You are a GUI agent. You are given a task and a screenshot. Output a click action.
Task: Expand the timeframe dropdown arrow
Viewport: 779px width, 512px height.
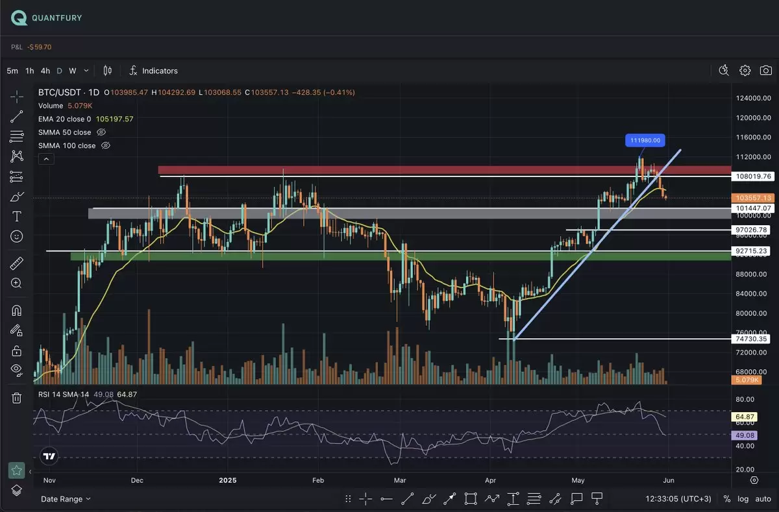point(87,71)
